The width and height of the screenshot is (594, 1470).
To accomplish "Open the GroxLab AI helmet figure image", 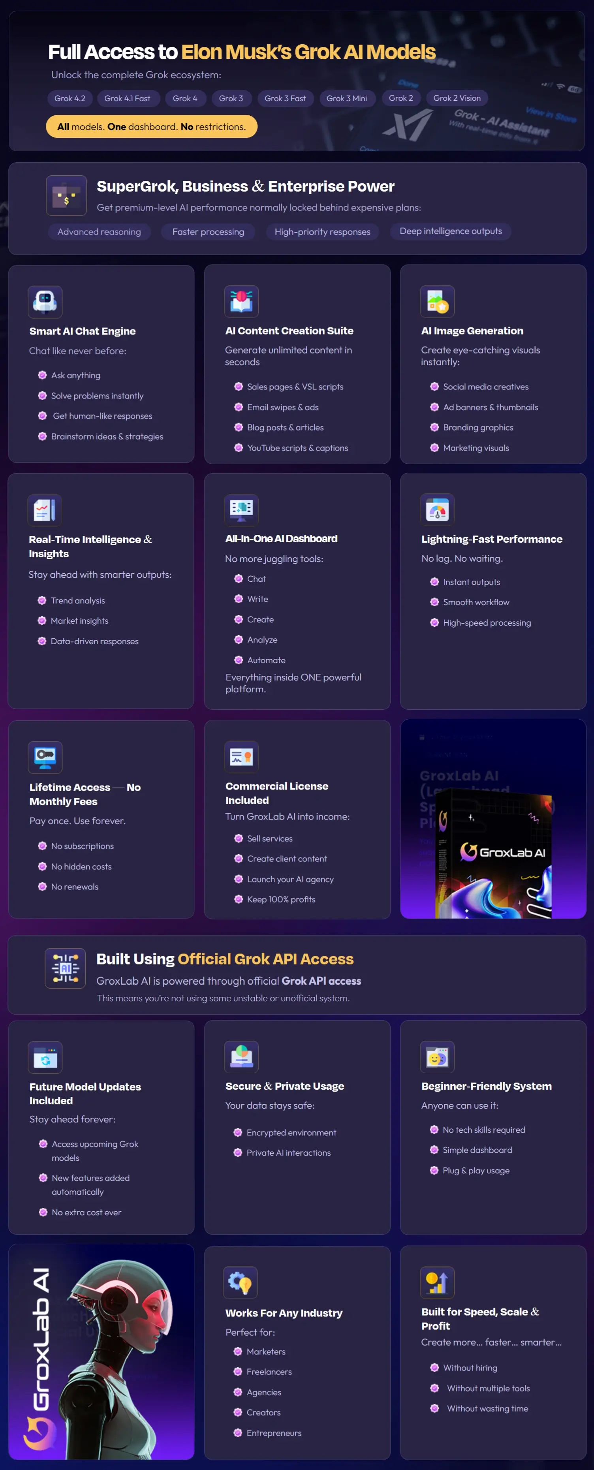I will tap(102, 1352).
